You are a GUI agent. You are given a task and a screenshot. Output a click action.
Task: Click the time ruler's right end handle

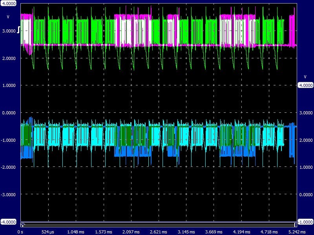click(296, 224)
